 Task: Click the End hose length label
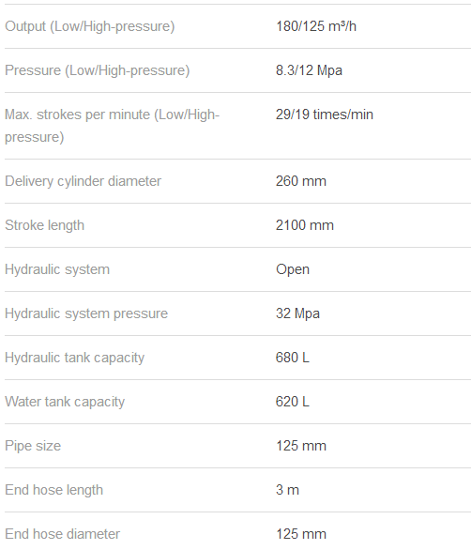[x=54, y=490]
